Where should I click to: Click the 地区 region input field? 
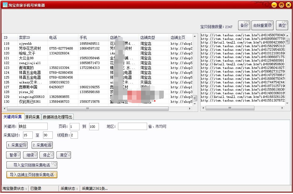coord(132,126)
